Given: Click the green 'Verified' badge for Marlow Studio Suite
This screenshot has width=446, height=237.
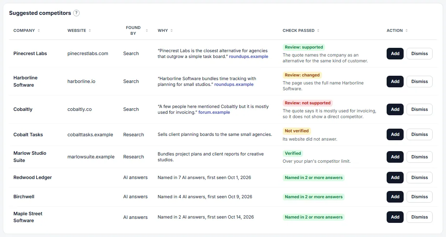Looking at the screenshot, I should point(293,153).
